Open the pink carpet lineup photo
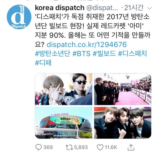Screen dimensions: 155x153 pos(123,89)
